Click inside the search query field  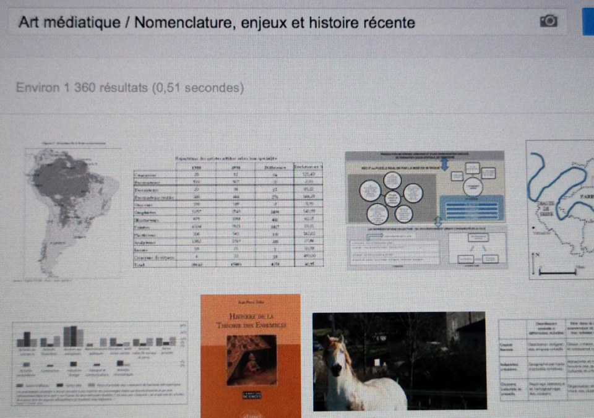click(x=247, y=23)
